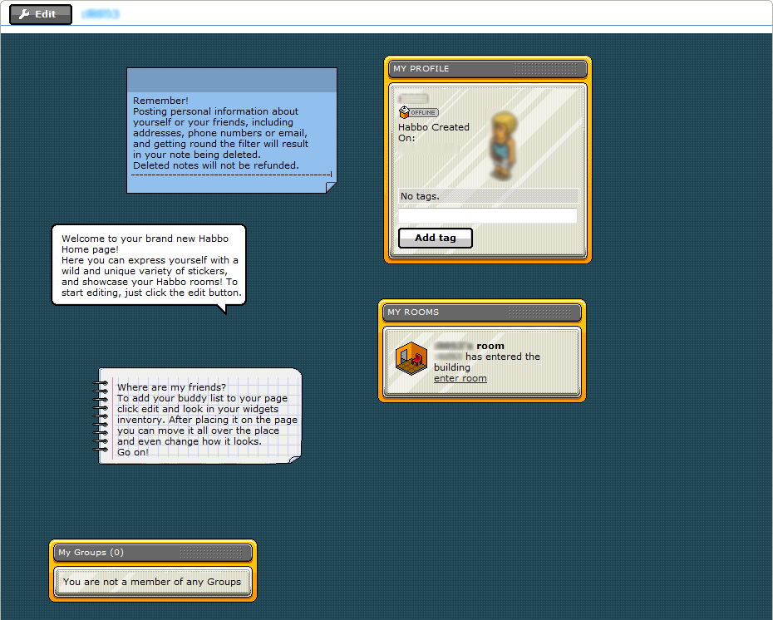
Task: Click the folded corner of blue sticky note
Action: (331, 187)
